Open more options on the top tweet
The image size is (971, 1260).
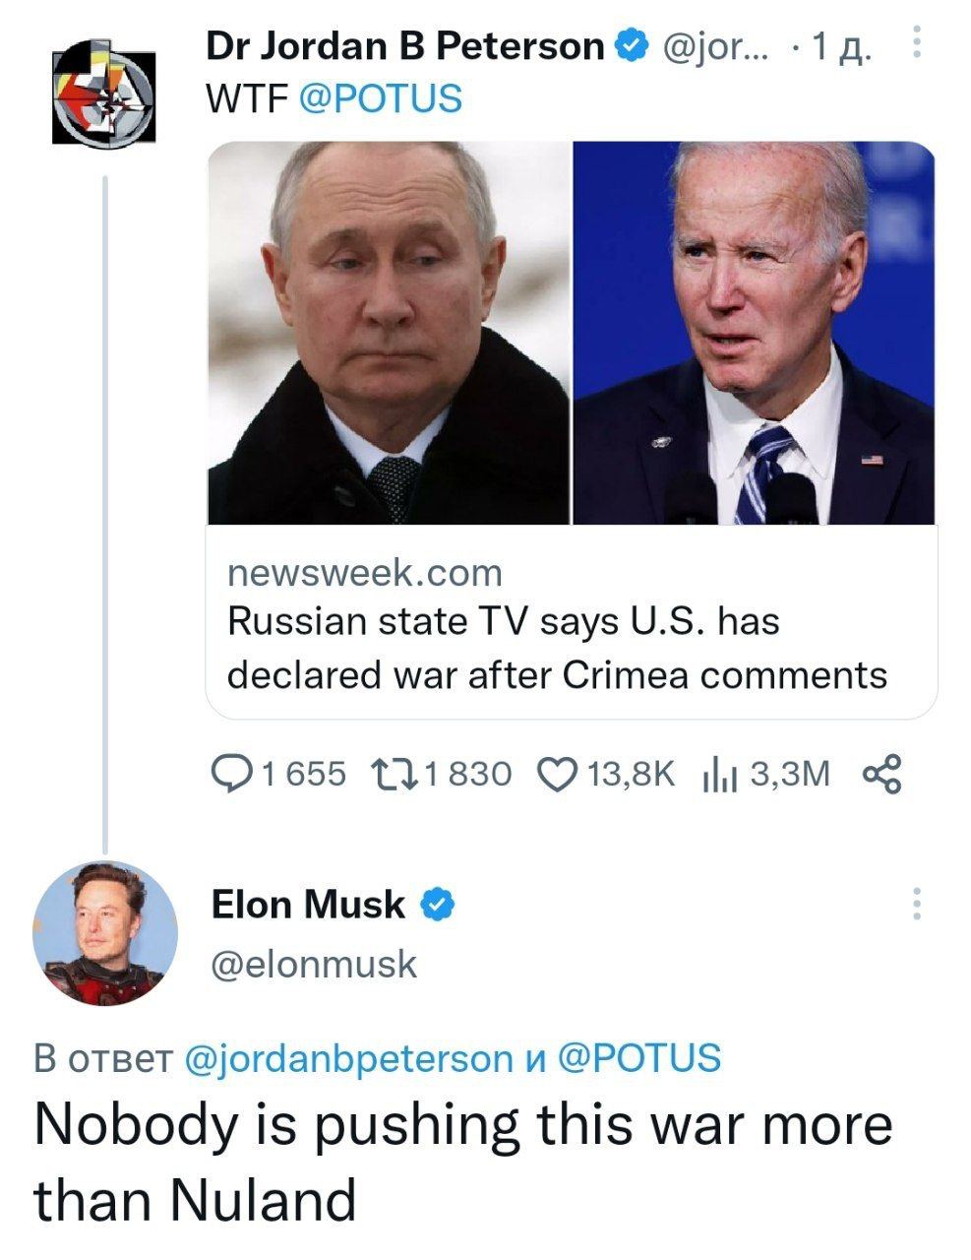coord(916,43)
